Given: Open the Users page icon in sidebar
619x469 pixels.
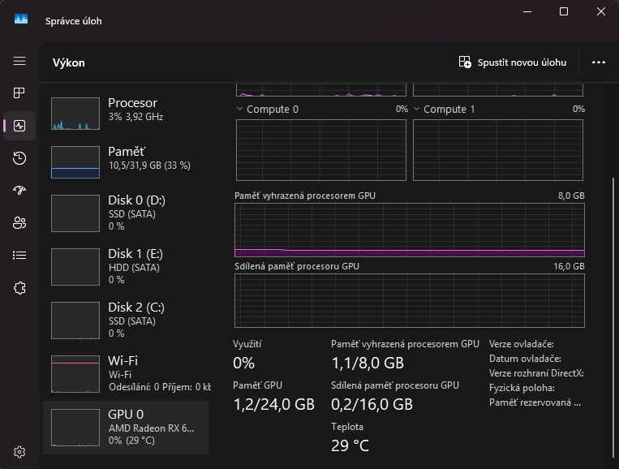Looking at the screenshot, I should point(19,223).
